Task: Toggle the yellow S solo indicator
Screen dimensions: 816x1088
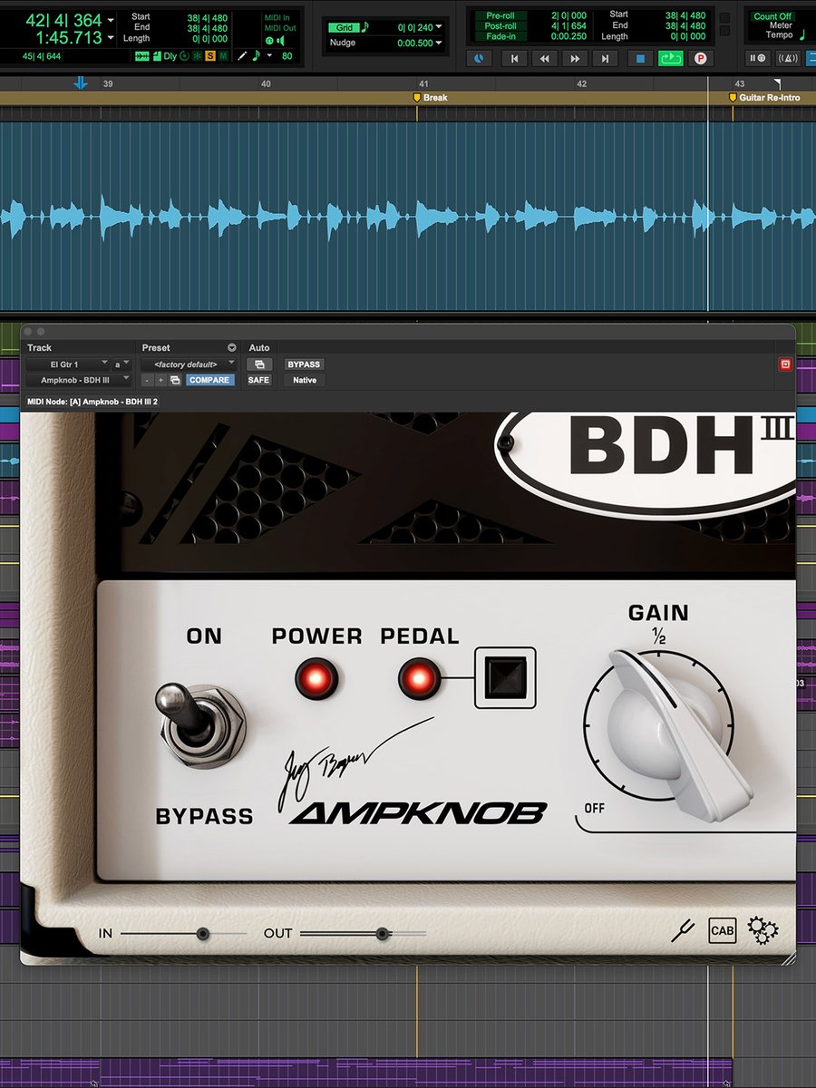Action: click(x=209, y=56)
